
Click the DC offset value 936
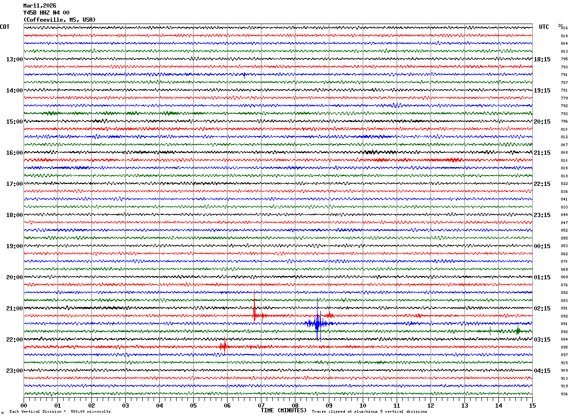tap(564, 394)
